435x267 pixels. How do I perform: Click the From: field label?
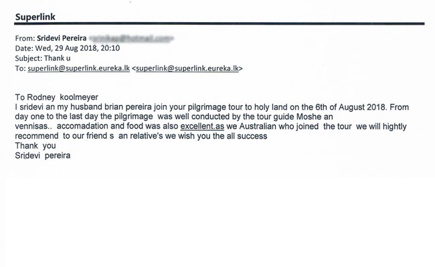(x=25, y=38)
